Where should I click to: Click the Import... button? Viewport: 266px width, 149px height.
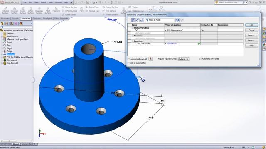[x=251, y=35]
